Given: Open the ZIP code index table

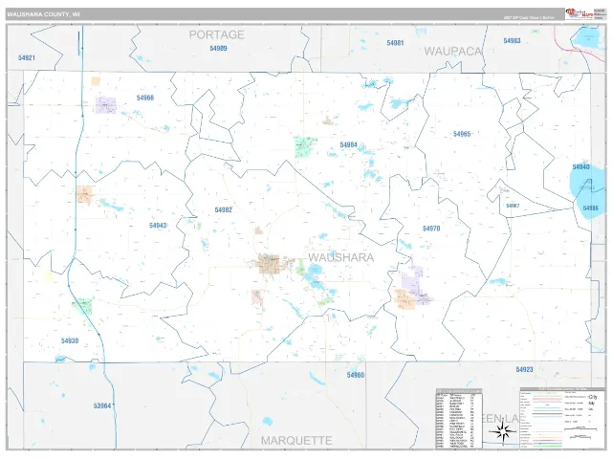Looking at the screenshot, I should 459,419.
